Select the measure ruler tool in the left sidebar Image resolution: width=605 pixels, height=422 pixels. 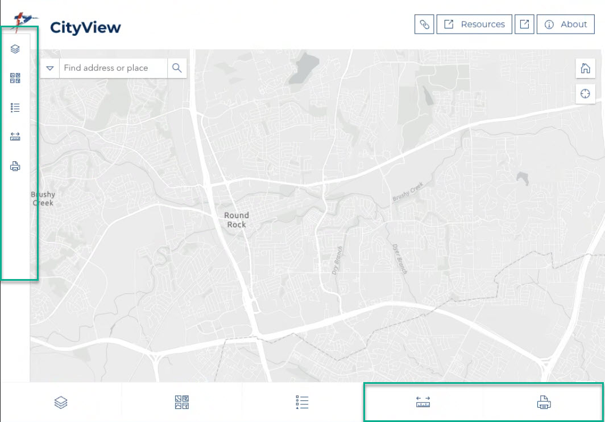[x=15, y=137]
